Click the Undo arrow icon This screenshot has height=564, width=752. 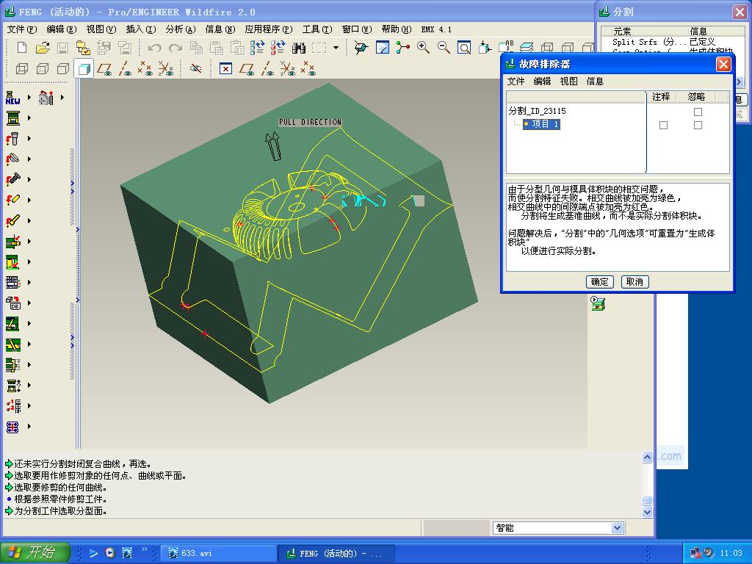(154, 48)
